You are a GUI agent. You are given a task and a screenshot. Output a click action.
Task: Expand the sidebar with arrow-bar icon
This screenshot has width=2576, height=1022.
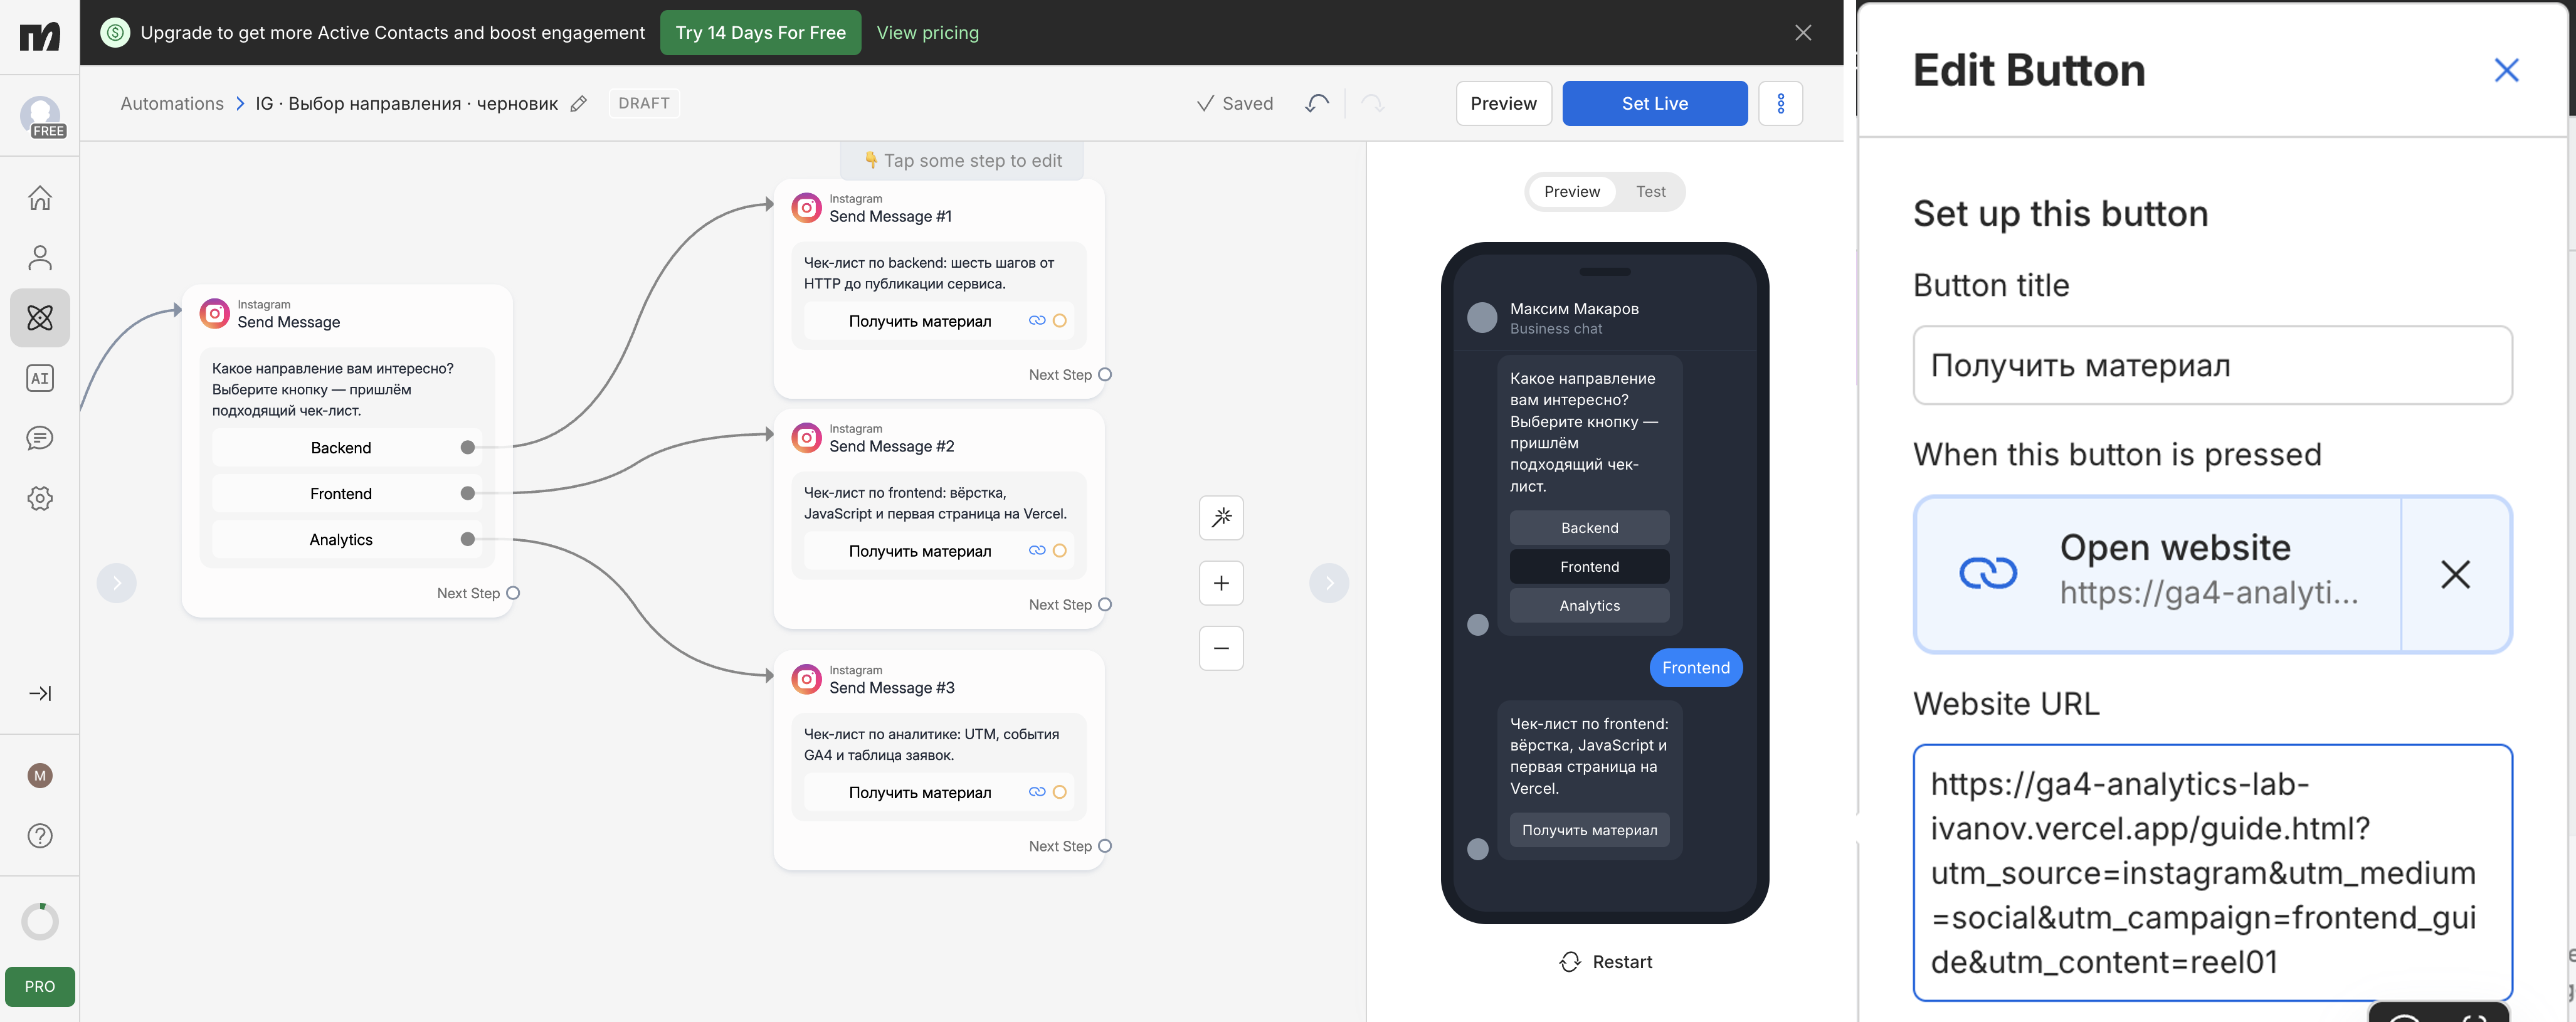(40, 693)
